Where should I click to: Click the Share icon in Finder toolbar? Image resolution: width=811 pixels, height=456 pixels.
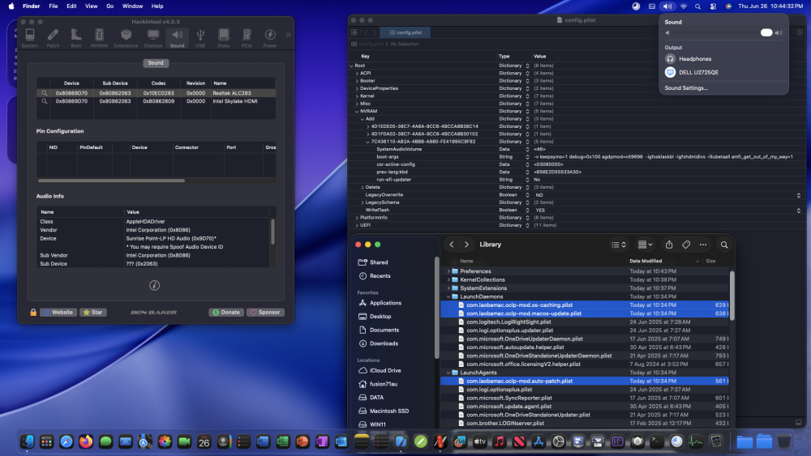[x=669, y=245]
